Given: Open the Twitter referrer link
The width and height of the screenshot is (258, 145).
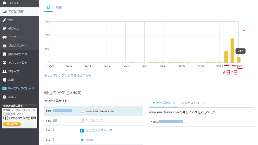Looking at the screenshot, I should tap(90, 140).
